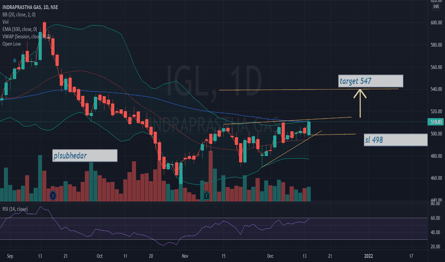This screenshot has width=445, height=262.
Task: Select the 'target 547' text box
Action: tap(371, 81)
